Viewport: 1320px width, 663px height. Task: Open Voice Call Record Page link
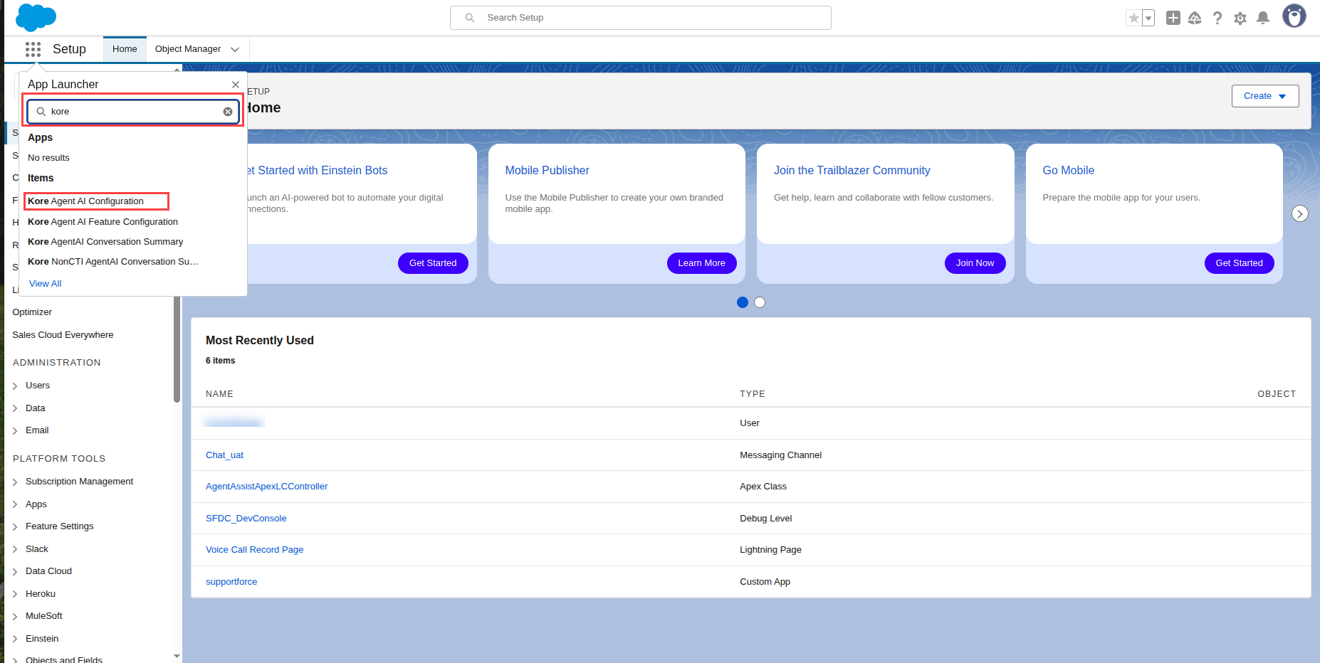pos(254,550)
